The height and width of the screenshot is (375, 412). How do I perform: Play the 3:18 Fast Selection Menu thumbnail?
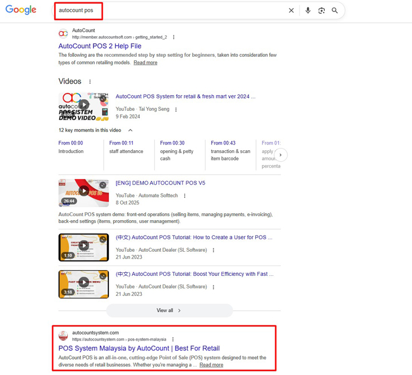coord(84,284)
